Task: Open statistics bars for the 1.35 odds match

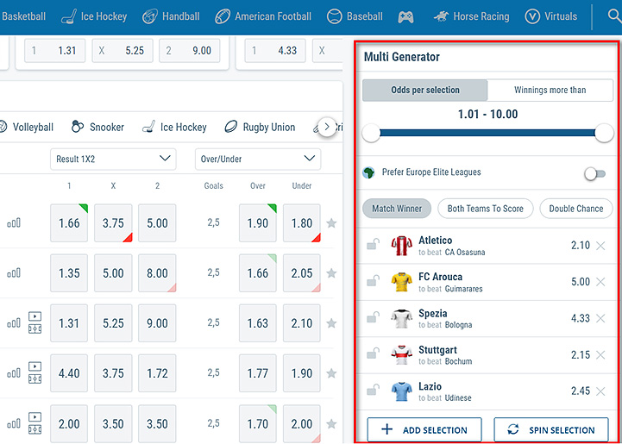Action: pos(14,273)
